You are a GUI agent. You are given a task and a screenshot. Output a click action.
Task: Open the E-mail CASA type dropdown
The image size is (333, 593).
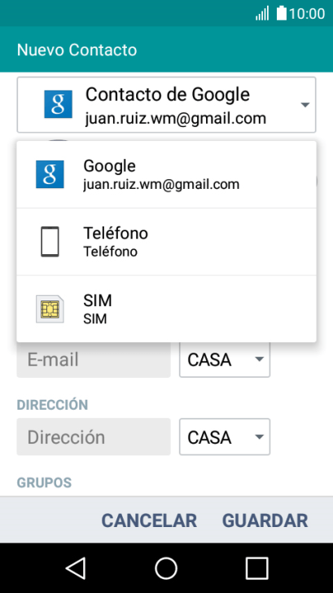tap(225, 359)
